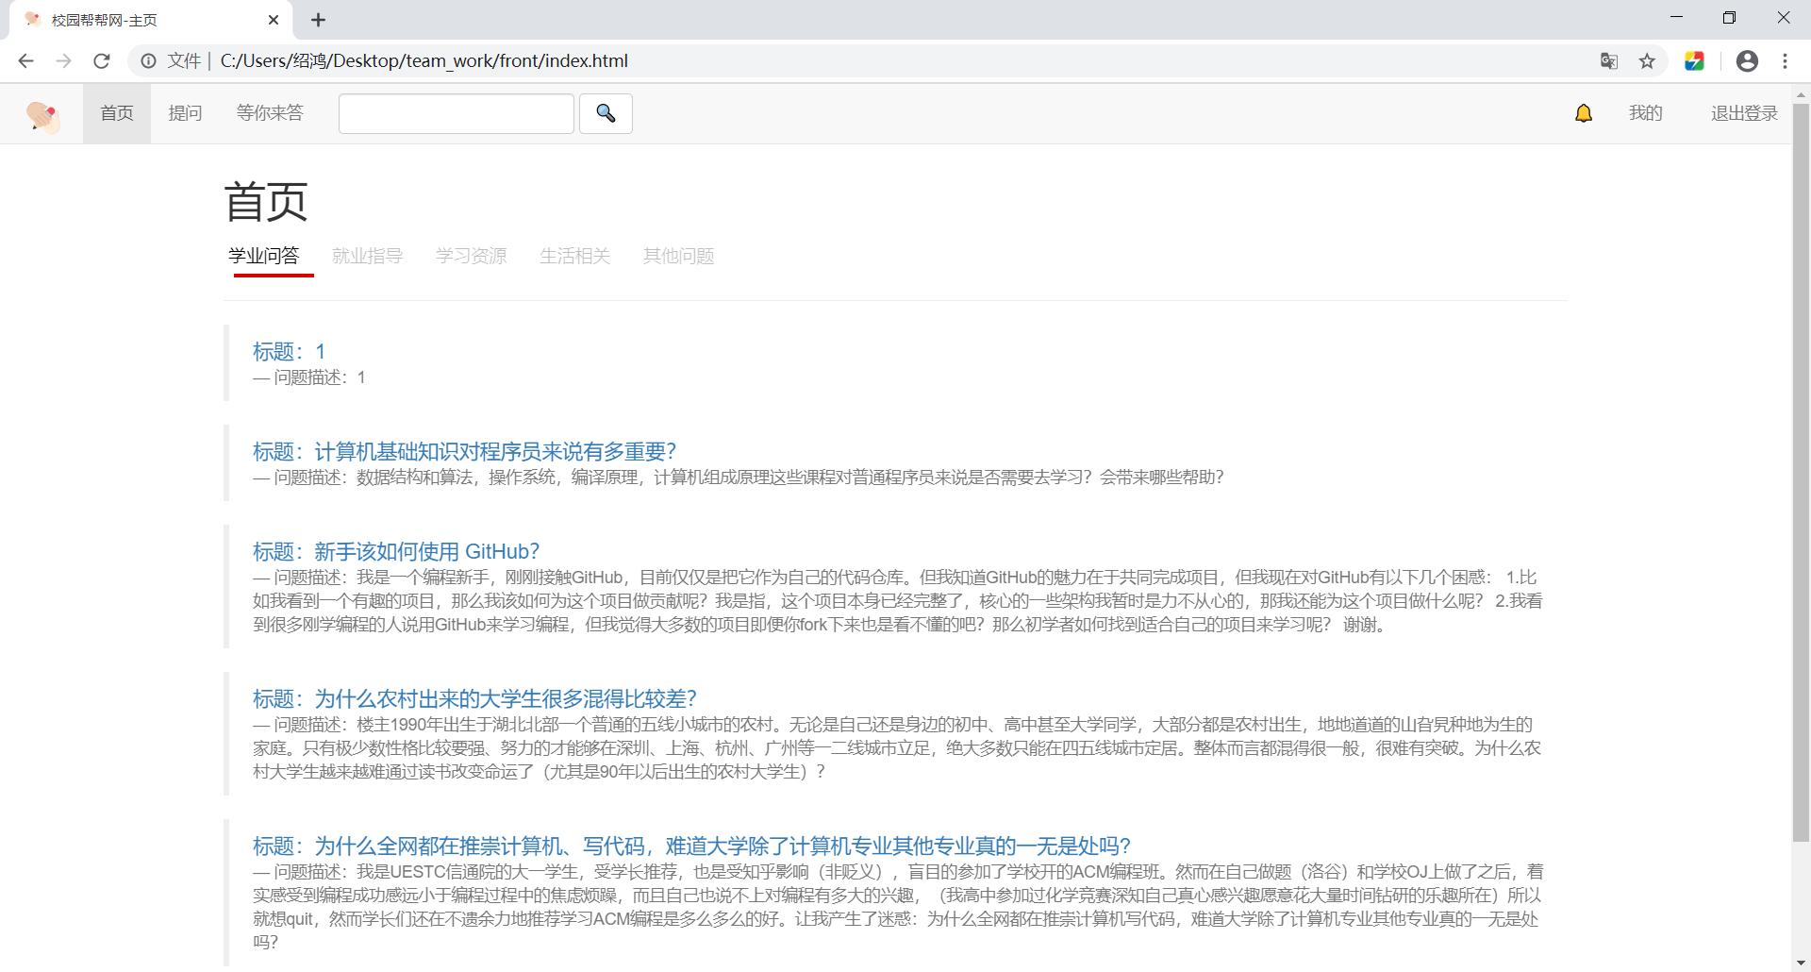Open question 新手该如何使用 GitHub?
Screen dimensions: 1811x972
396,552
